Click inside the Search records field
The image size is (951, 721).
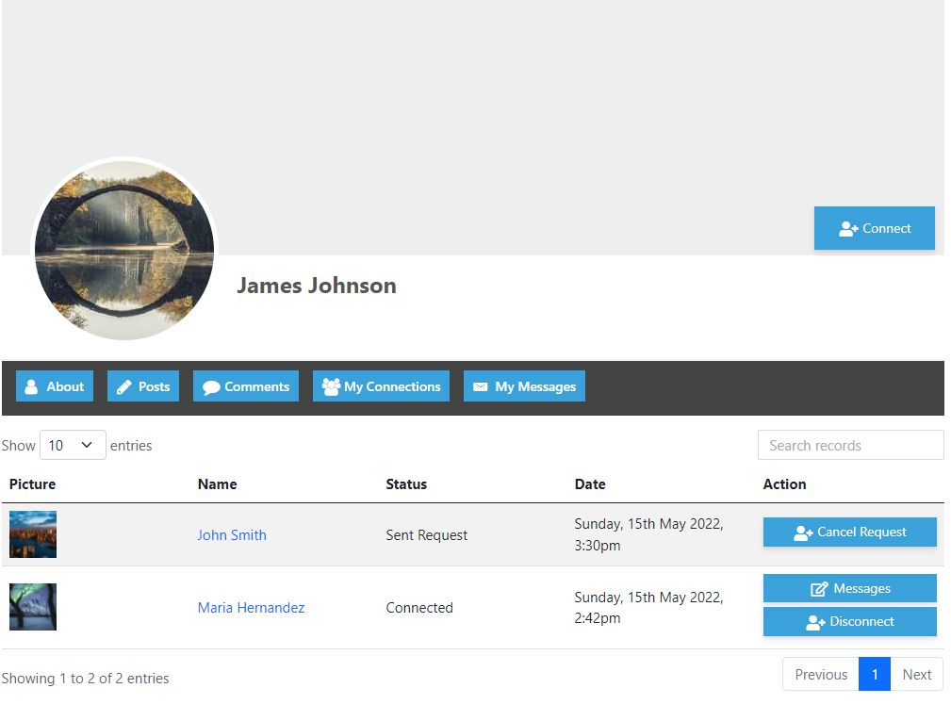[x=850, y=445]
